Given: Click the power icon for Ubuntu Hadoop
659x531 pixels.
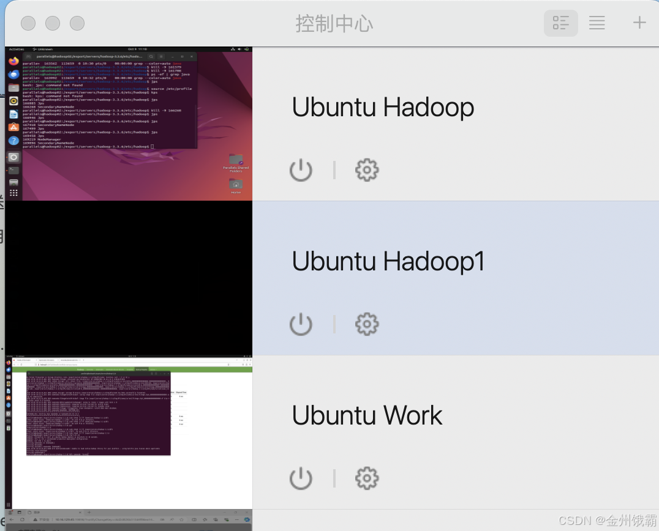Looking at the screenshot, I should (x=301, y=170).
